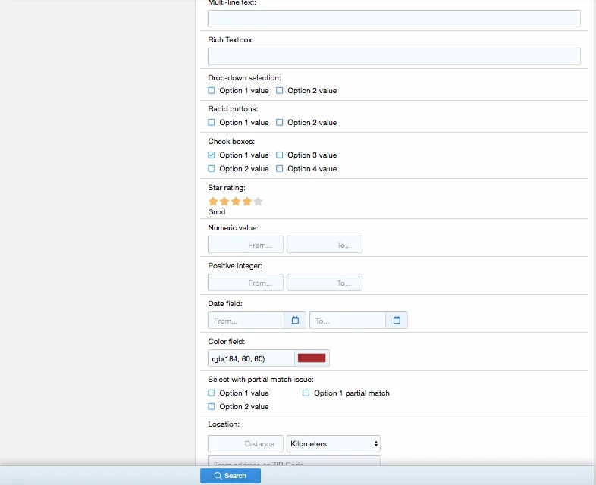Select the fifth gray star

[x=258, y=202]
